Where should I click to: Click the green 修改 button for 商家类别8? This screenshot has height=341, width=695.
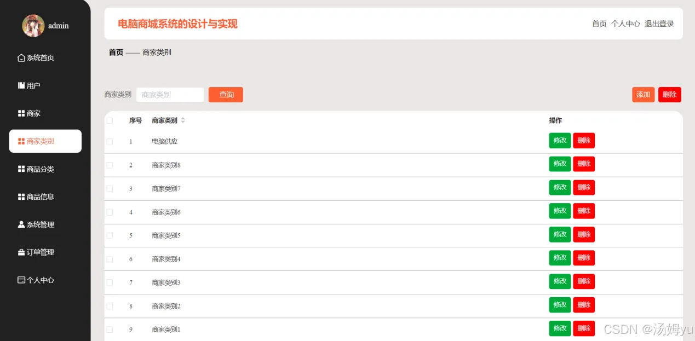pyautogui.click(x=560, y=164)
